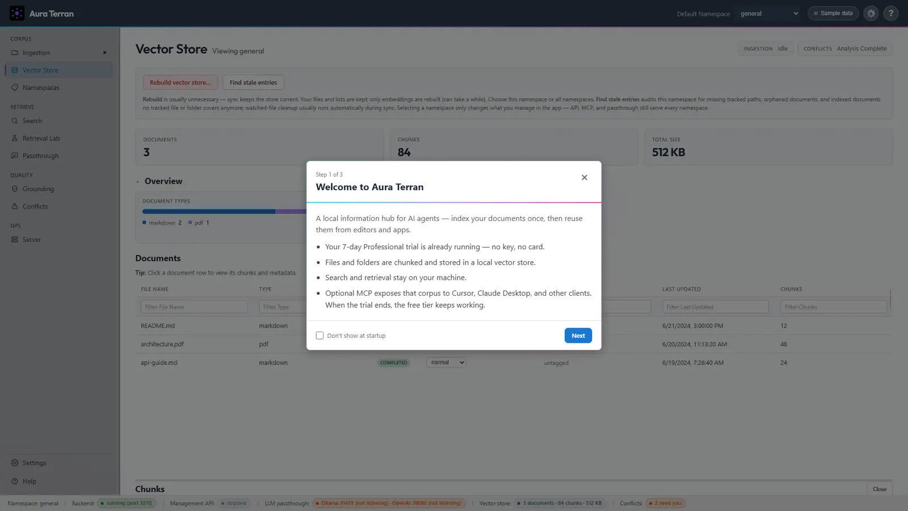The image size is (908, 511).
Task: Click the markdown blue legend dot
Action: 144,223
